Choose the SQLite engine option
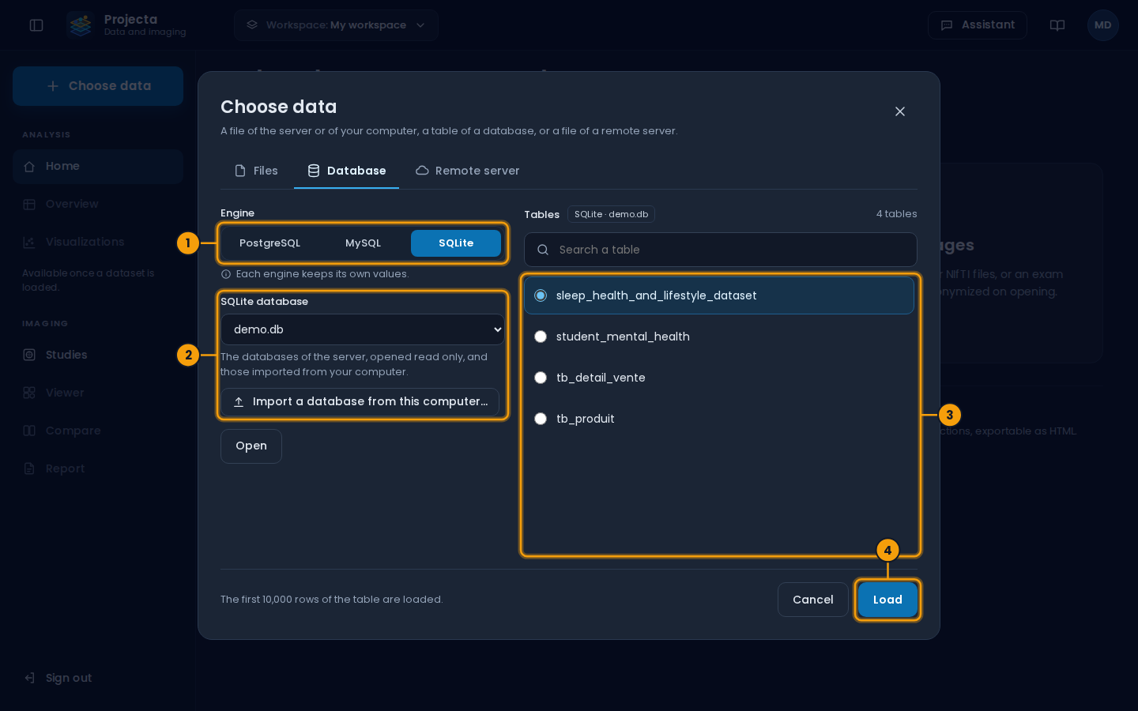Viewport: 1138px width, 711px height. tap(456, 243)
